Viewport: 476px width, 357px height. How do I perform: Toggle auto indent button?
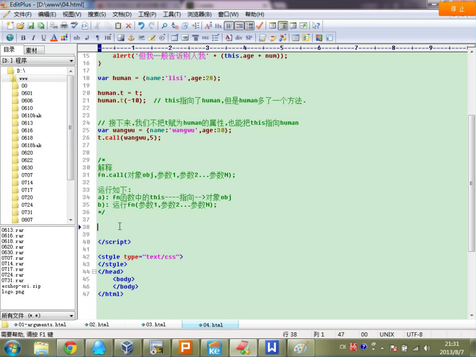[x=239, y=26]
